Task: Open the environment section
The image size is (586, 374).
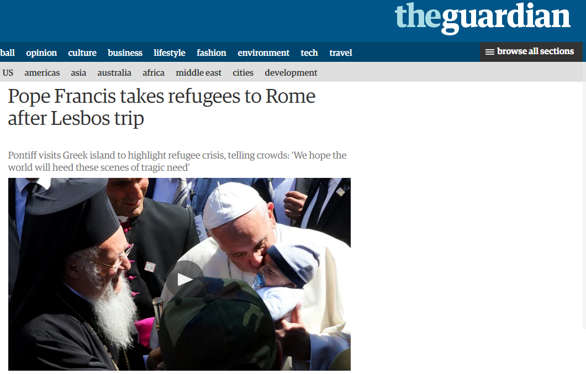Action: click(263, 52)
